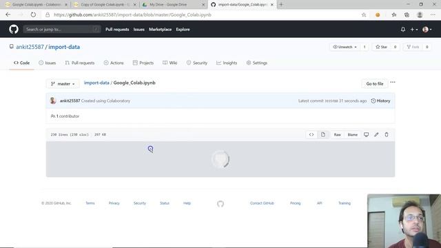Display the rendered blob view
441x248 pixels.
click(323, 135)
